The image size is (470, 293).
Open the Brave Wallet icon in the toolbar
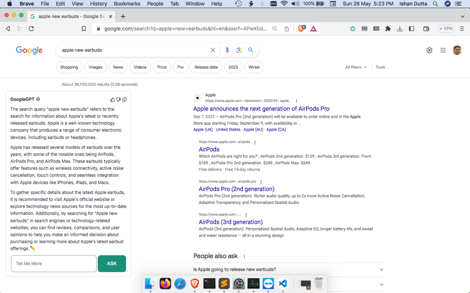[x=426, y=28]
